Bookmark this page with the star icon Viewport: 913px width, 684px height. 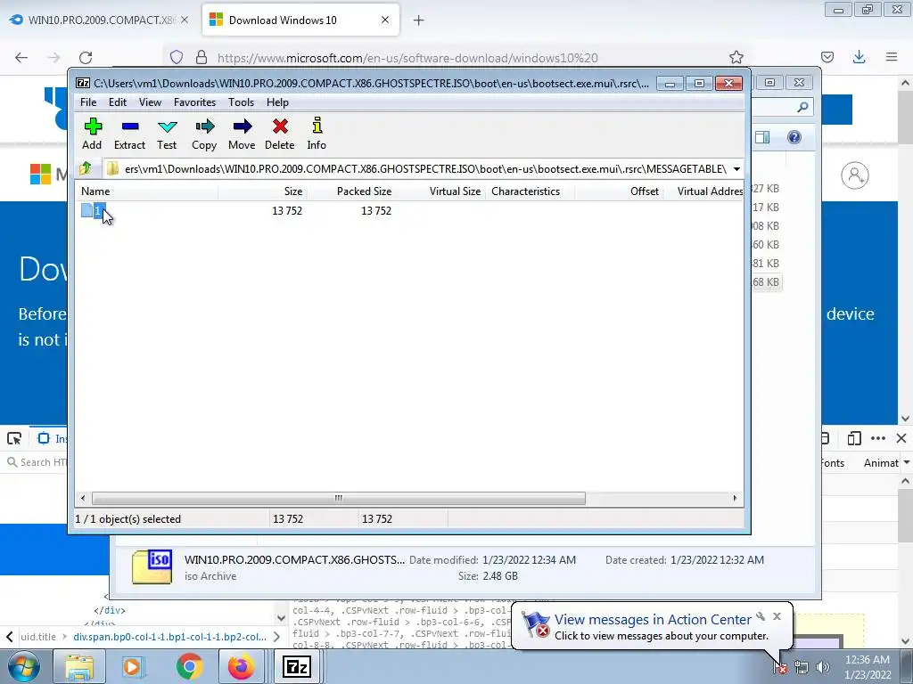[736, 57]
